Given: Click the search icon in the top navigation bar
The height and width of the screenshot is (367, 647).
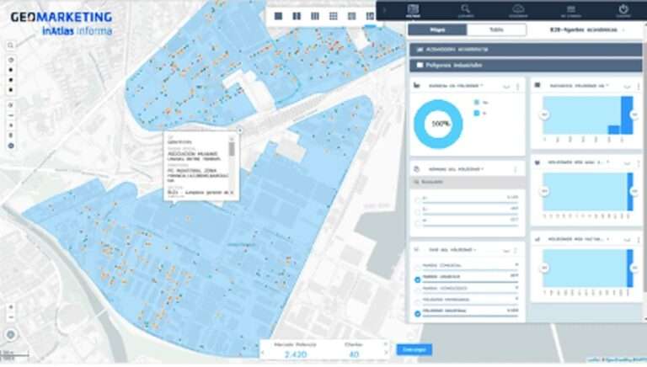Looking at the screenshot, I should coord(466,11).
